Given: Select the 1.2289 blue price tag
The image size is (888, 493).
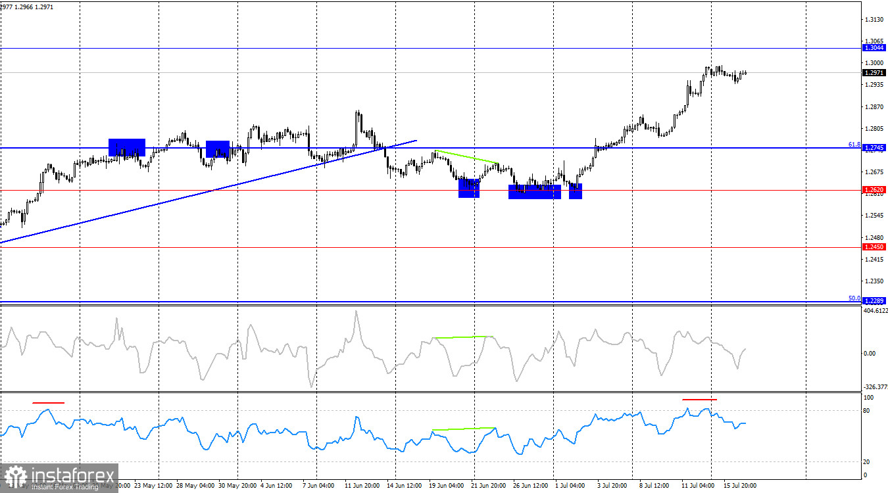Looking at the screenshot, I should coord(874,301).
